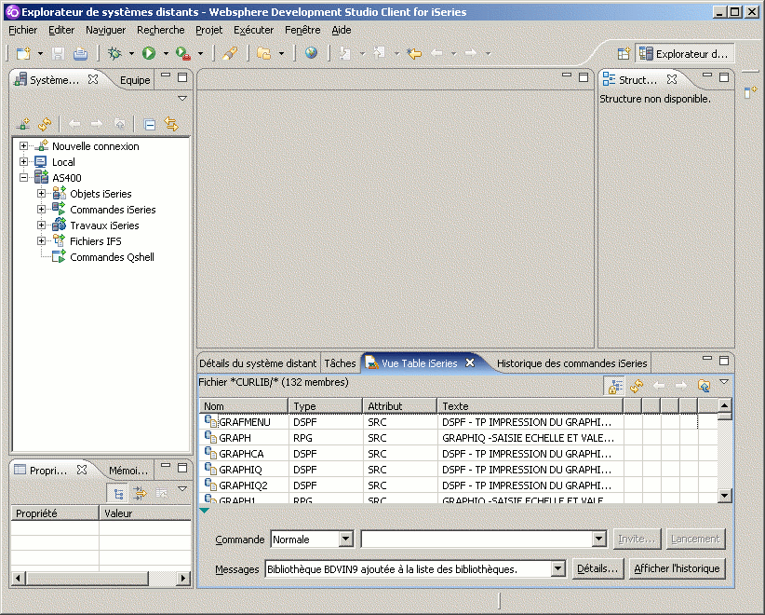The height and width of the screenshot is (615, 765).
Task: Open the Commande type dropdown showing Normale
Action: [346, 540]
